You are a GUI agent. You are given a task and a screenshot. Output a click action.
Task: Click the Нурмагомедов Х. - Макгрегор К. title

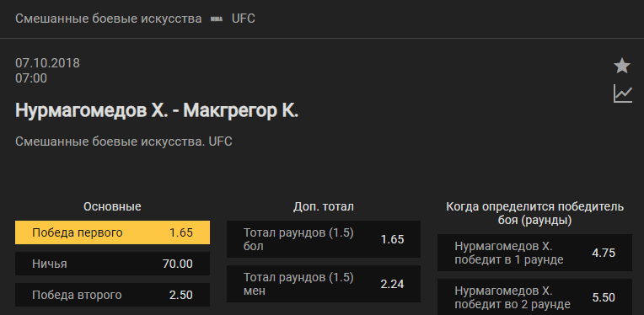point(157,110)
